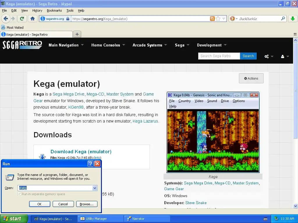298x223 pixels.
Task: Open the Most Visited bookmarks folder
Action: pos(12,28)
